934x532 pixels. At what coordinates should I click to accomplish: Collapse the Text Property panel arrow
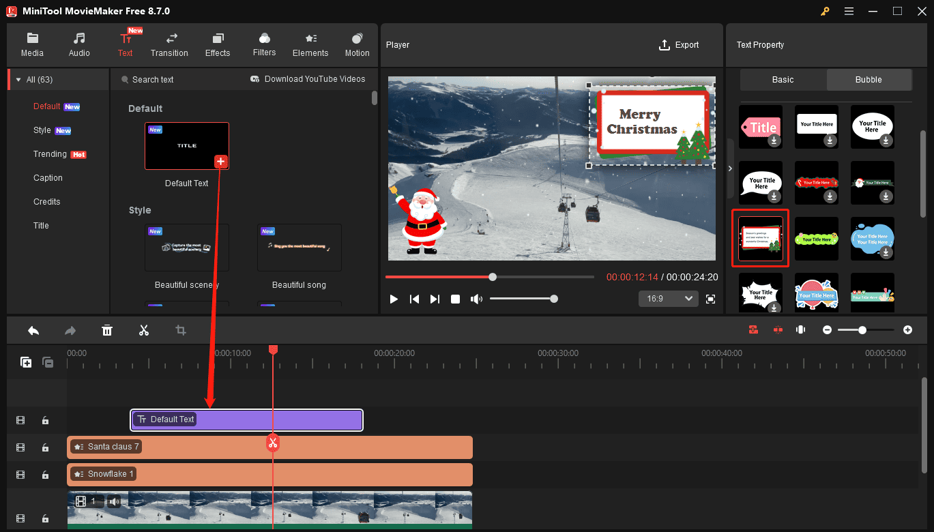click(730, 168)
